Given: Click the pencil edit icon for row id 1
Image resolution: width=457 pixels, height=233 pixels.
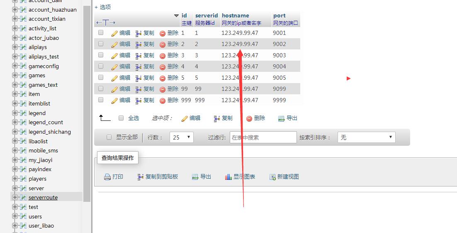Looking at the screenshot, I should (115, 33).
